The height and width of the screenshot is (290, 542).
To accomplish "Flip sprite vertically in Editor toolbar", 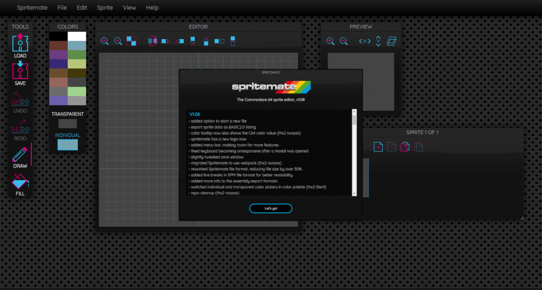I will tap(233, 41).
